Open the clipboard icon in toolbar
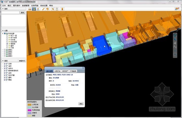Screen dimensions: 182x118 57,9
